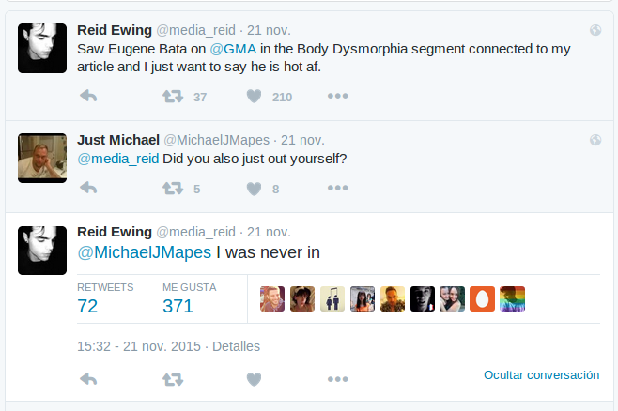This screenshot has width=618, height=411.
Task: Retweet Just Michael's question tweet
Action: click(173, 189)
